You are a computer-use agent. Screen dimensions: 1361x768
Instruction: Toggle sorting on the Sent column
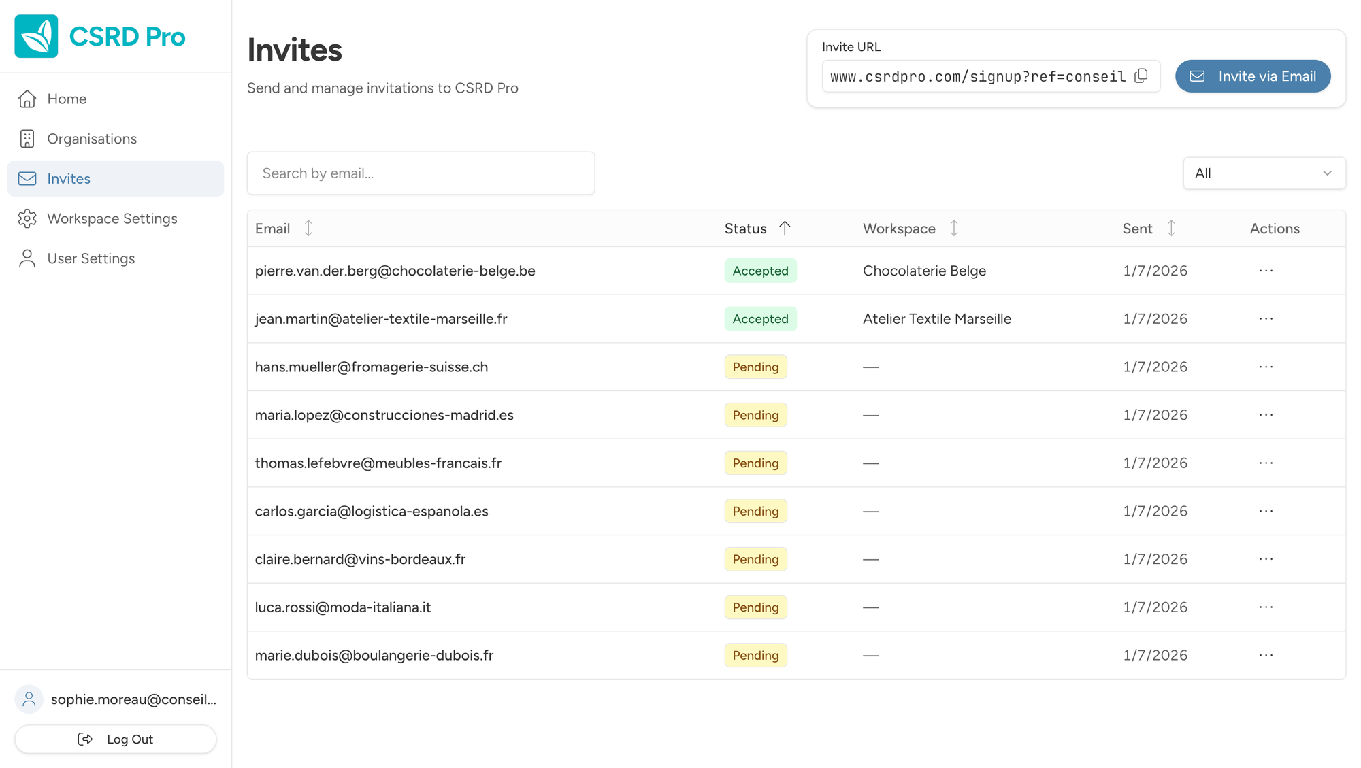coord(1171,228)
